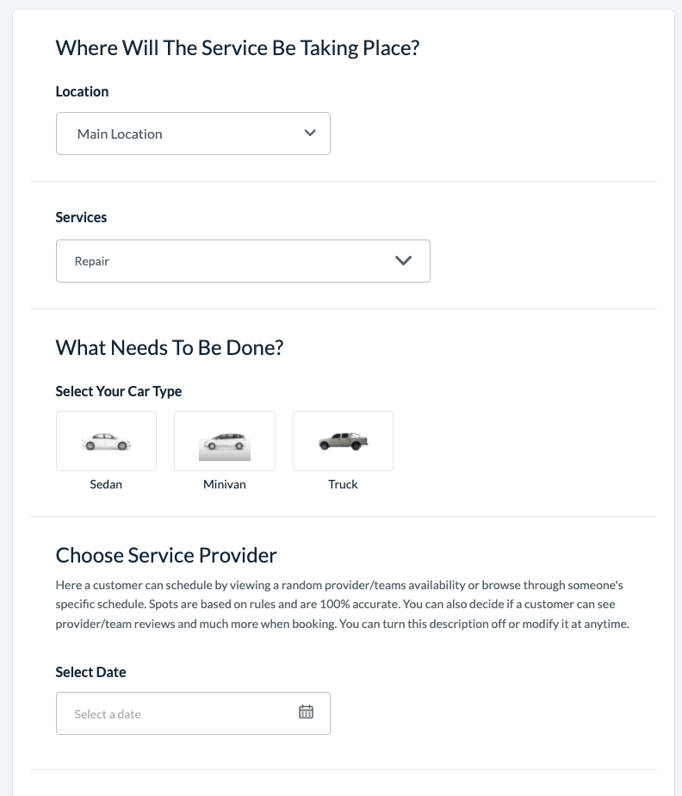Click the Minivan text label

225,484
